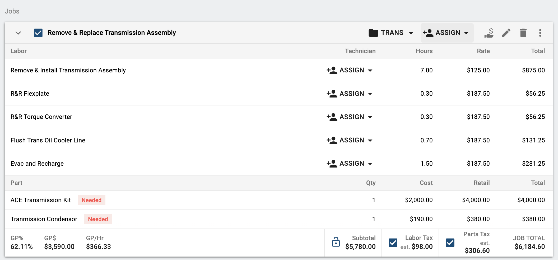558x260 pixels.
Task: Select the Flush Trans Oil Cooler Line name
Action: 48,140
